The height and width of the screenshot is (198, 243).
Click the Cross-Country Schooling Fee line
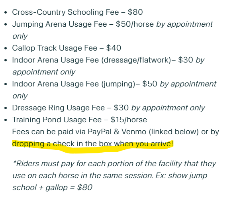(77, 12)
